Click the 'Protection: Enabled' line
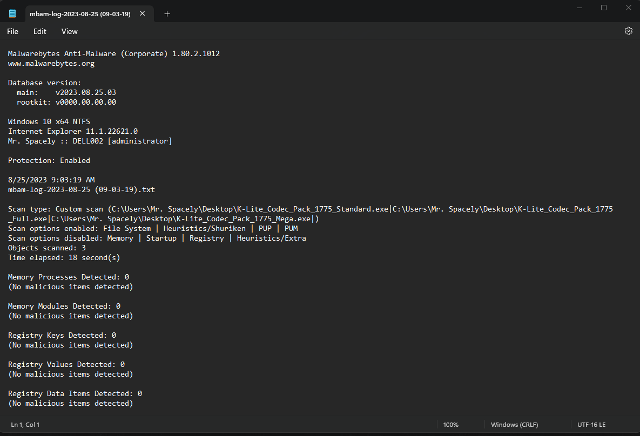 click(x=49, y=160)
